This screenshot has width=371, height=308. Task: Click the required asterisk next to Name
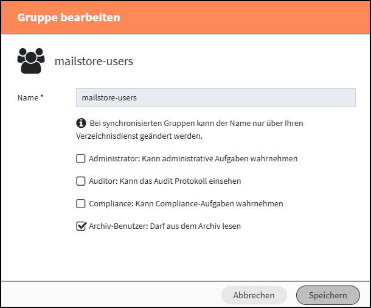coord(42,97)
